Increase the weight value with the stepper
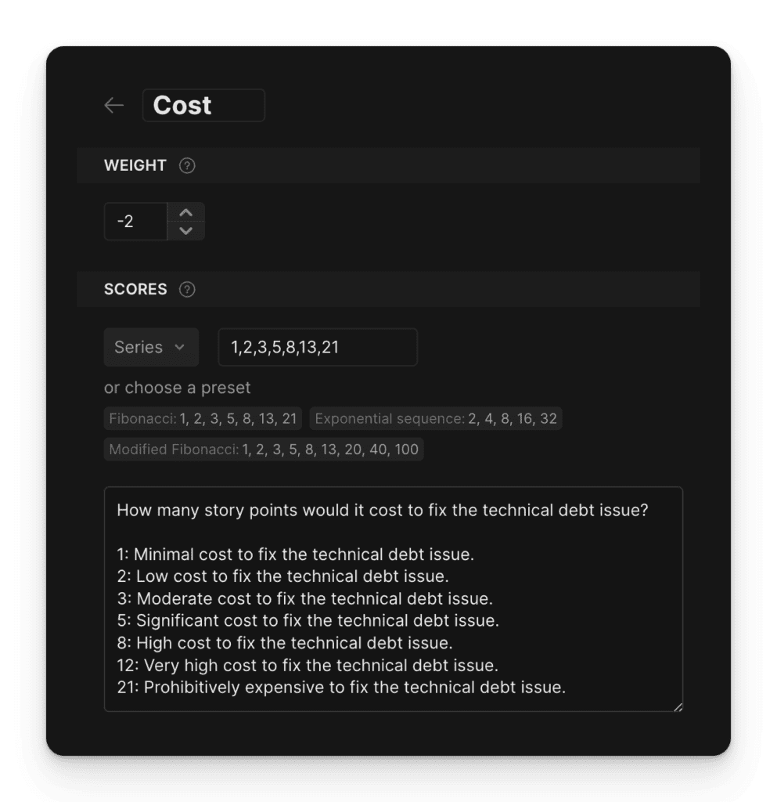The width and height of the screenshot is (777, 802). coord(185,212)
